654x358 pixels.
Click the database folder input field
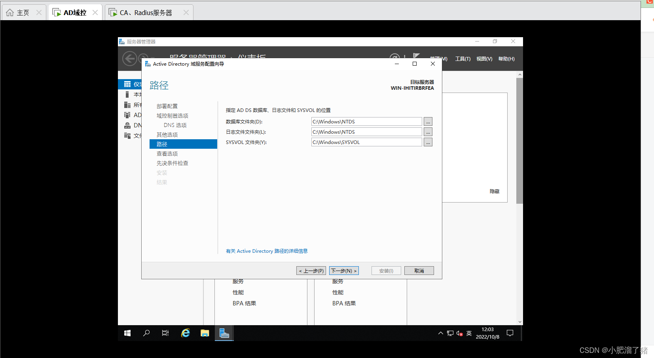(367, 121)
